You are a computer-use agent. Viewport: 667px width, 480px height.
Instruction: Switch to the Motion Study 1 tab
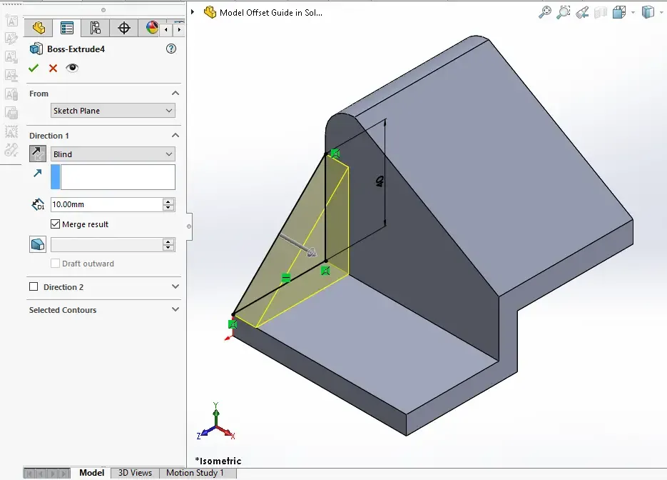[195, 473]
